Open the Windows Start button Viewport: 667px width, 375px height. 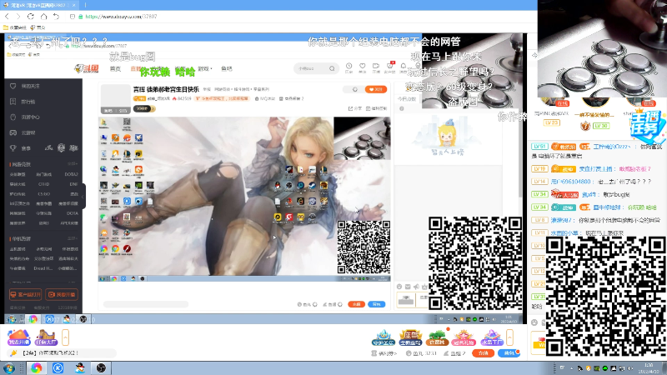pos(9,367)
